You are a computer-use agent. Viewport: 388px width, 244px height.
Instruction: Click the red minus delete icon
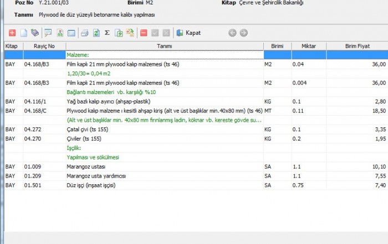pyautogui.click(x=144, y=33)
